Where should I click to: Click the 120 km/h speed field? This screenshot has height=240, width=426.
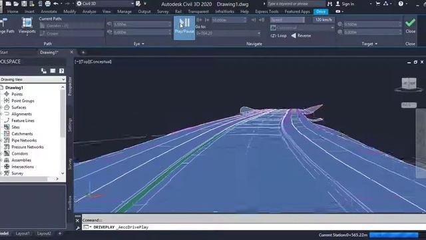[x=323, y=20]
